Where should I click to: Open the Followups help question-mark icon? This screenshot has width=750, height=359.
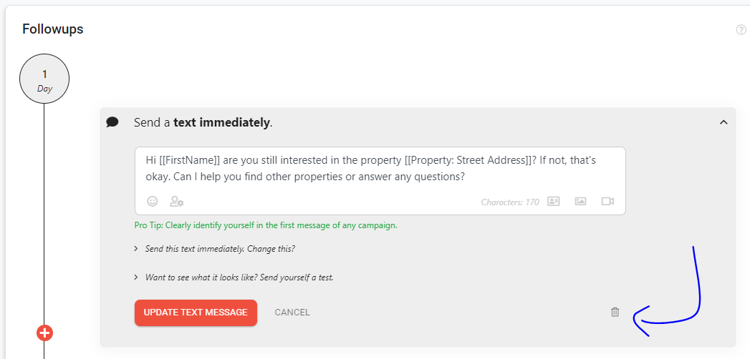741,29
